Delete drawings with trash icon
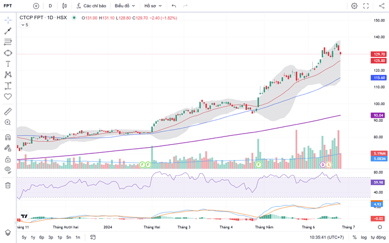Screen dimensions: 389x243 (x=8, y=185)
